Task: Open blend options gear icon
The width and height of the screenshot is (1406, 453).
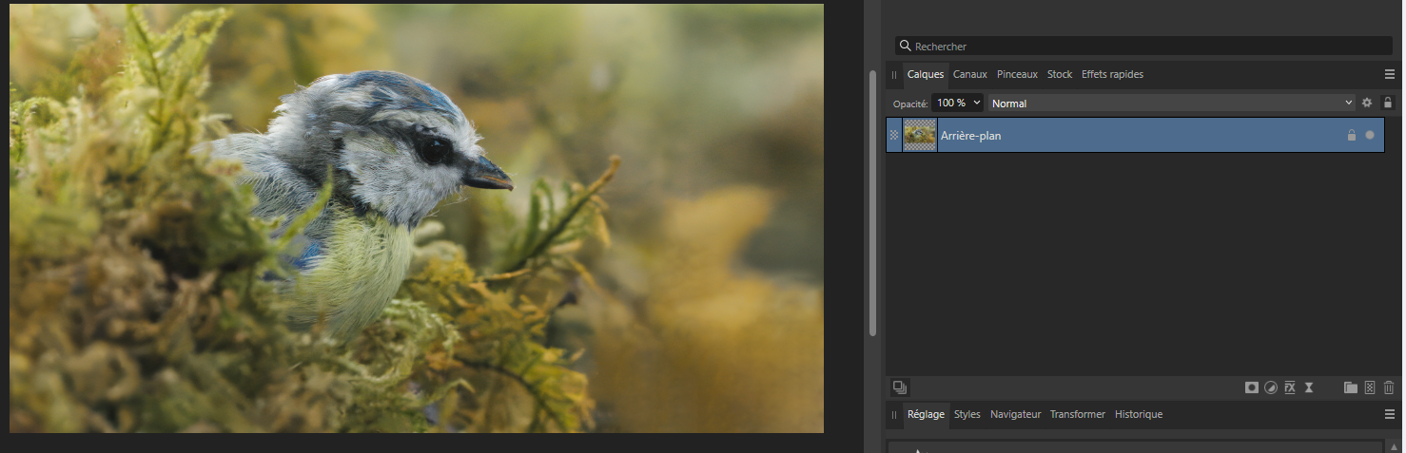Action: coord(1367,103)
